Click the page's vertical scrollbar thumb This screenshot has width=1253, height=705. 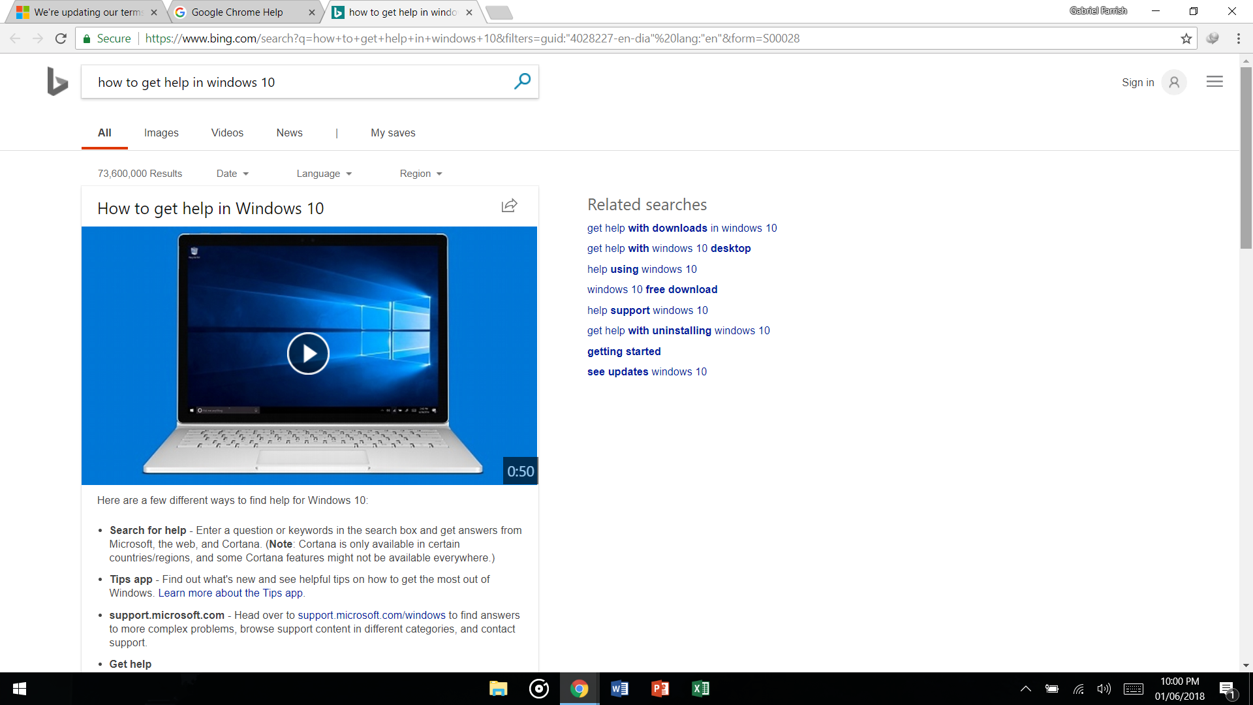pyautogui.click(x=1246, y=157)
